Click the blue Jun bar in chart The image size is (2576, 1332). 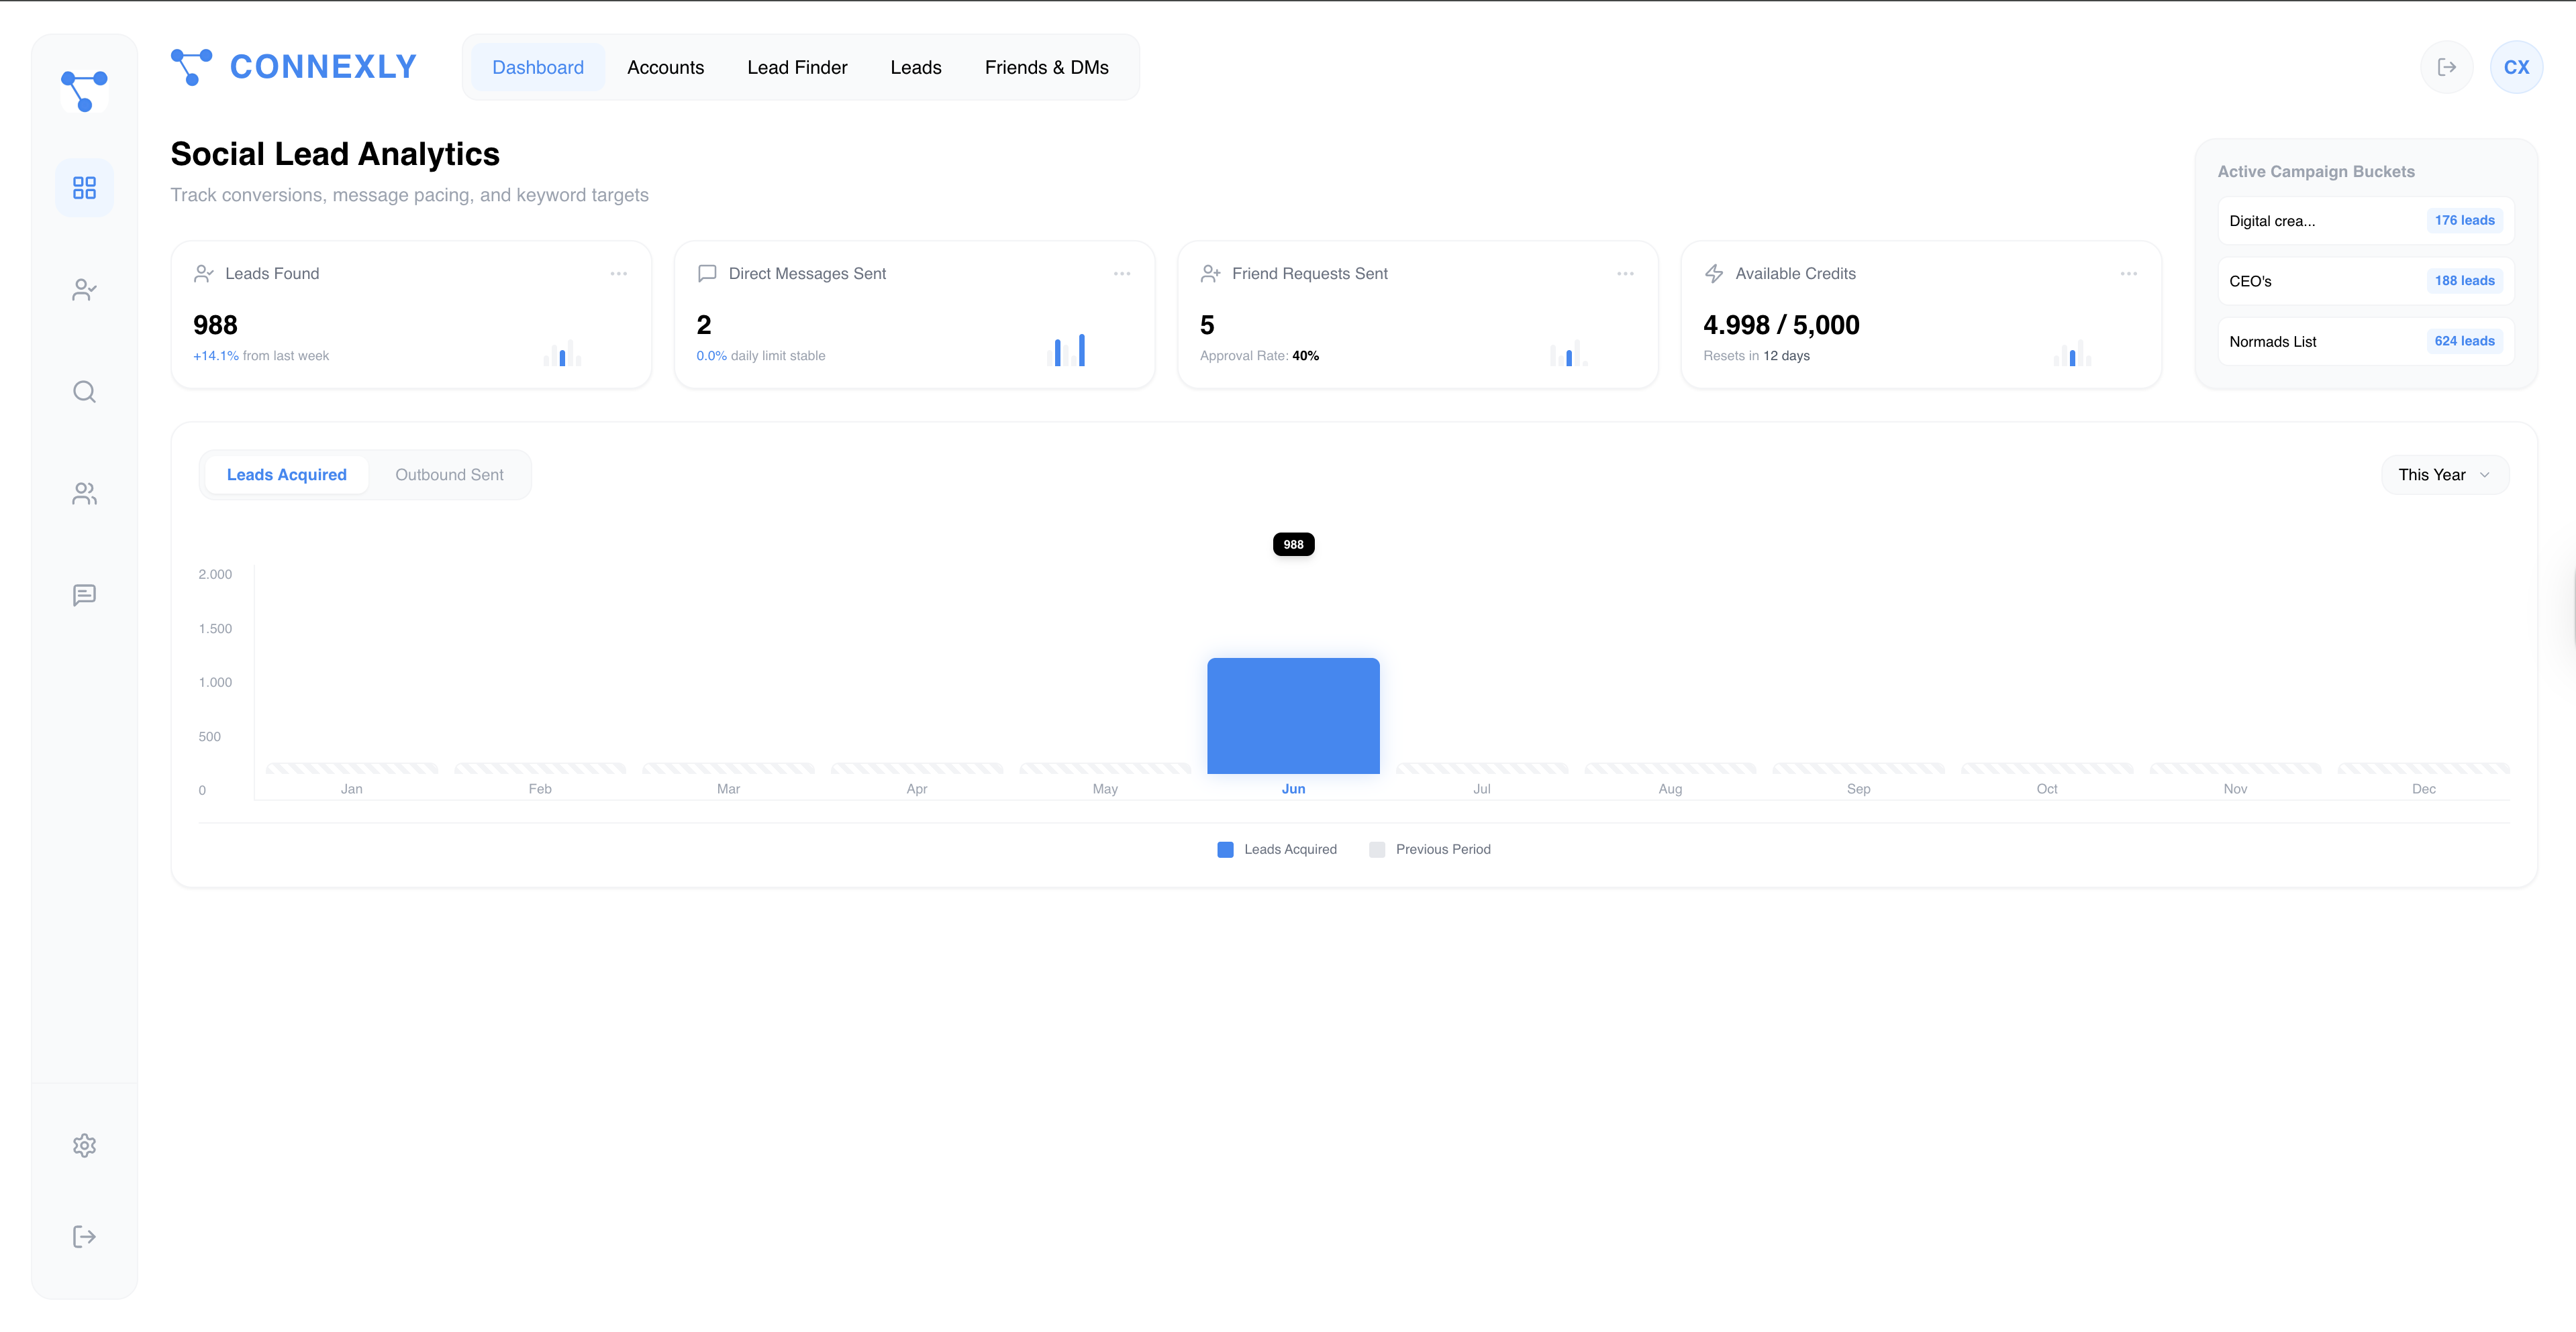click(1293, 716)
